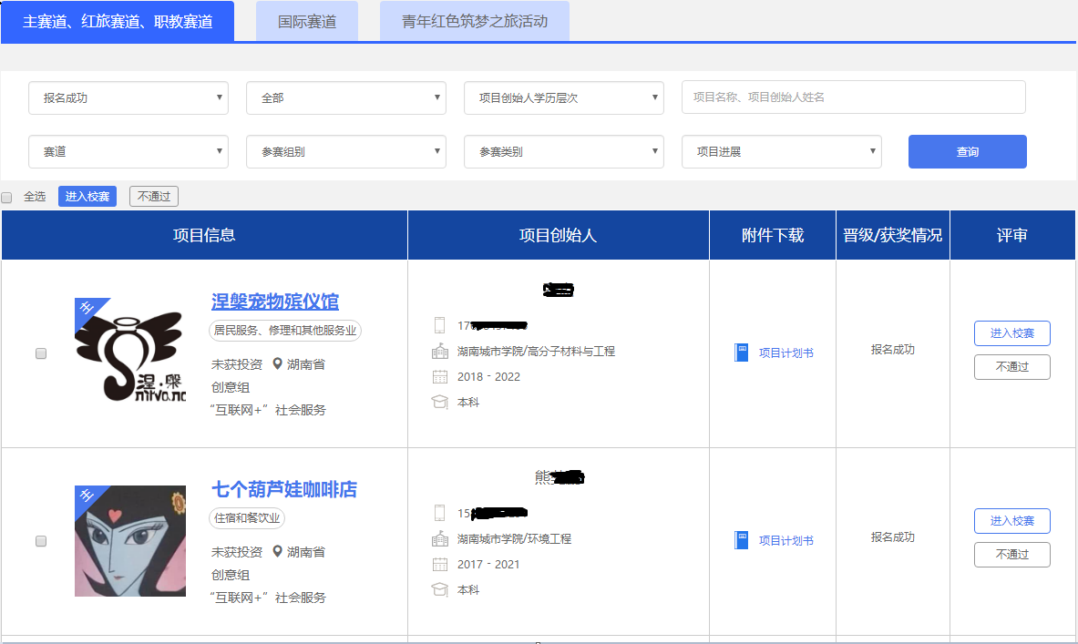
Task: Focus the project name or founder search field
Action: 853,97
